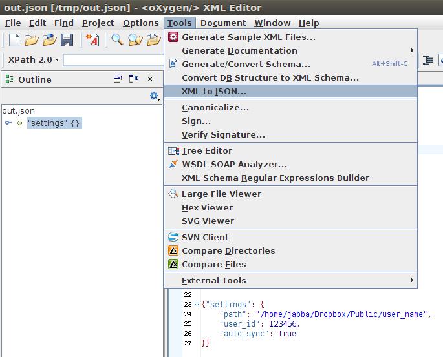This screenshot has height=357, width=443.
Task: Click the value 123456 on line 25
Action: (x=283, y=323)
